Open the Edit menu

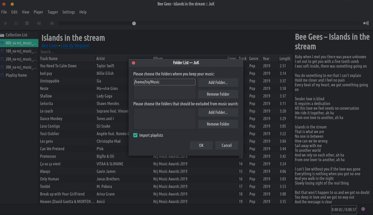(14, 12)
